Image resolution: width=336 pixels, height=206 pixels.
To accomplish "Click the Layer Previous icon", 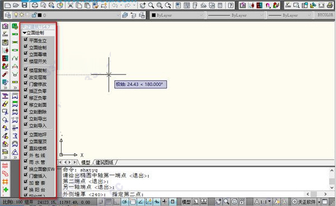I will point(133,15).
